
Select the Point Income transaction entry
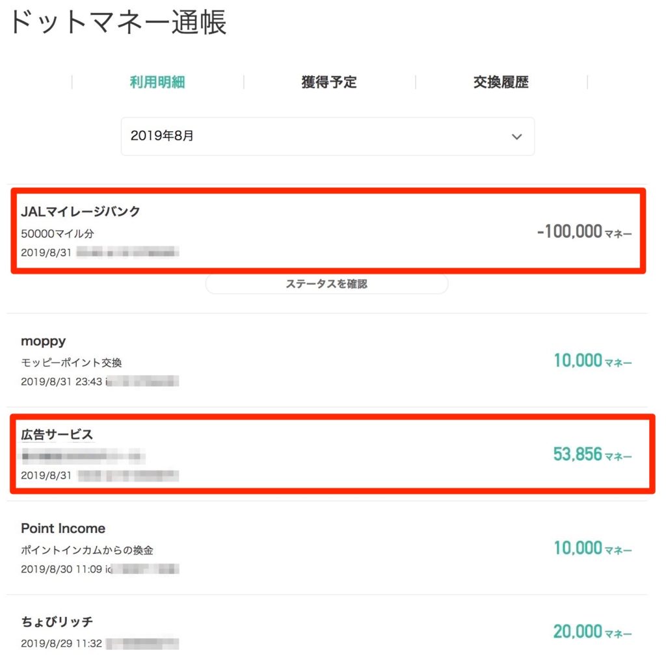tap(327, 548)
